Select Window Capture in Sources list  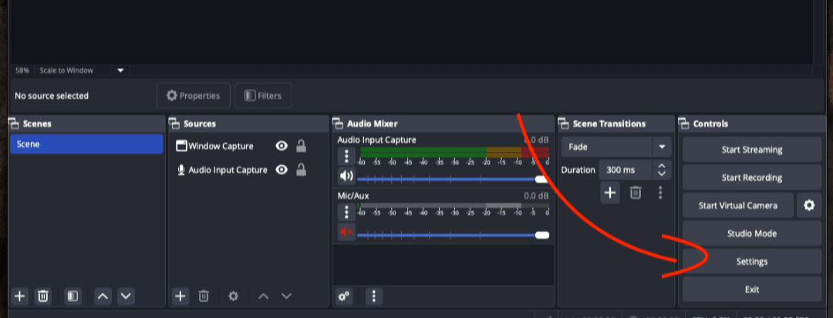pyautogui.click(x=221, y=146)
